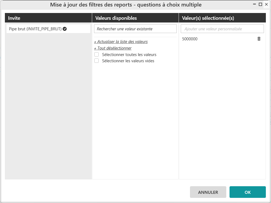Click 'Actualiser la liste des valeurs' link

click(121, 42)
